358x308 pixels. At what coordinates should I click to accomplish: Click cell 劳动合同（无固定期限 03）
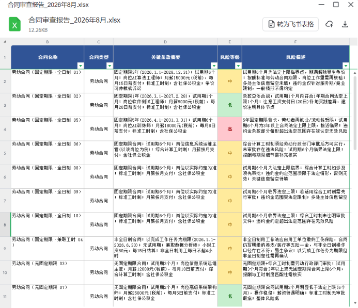(x=48, y=273)
